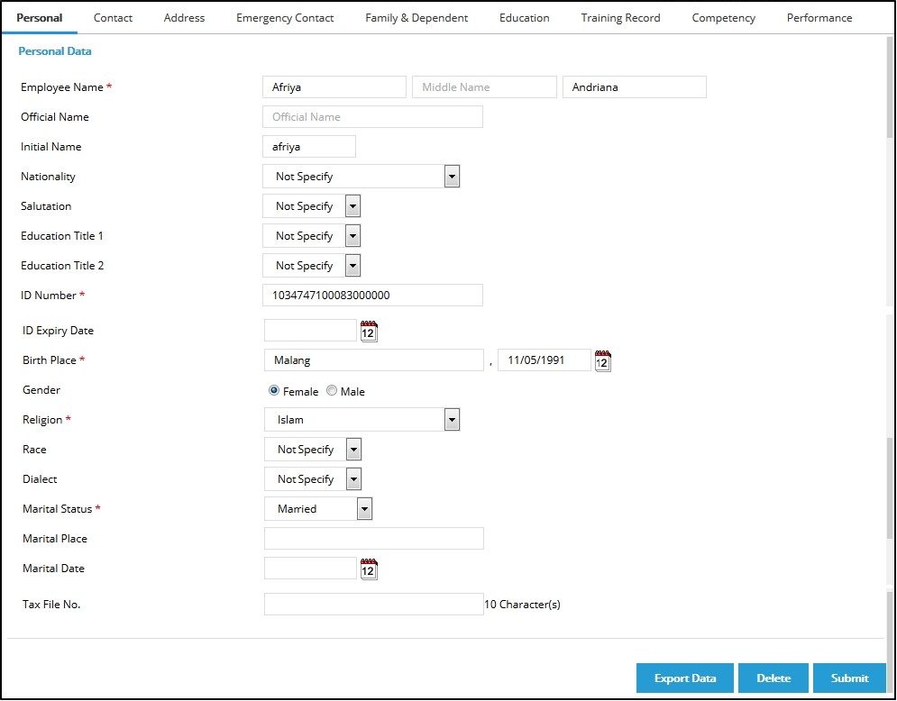Open the Emergency Contact tab

[285, 18]
